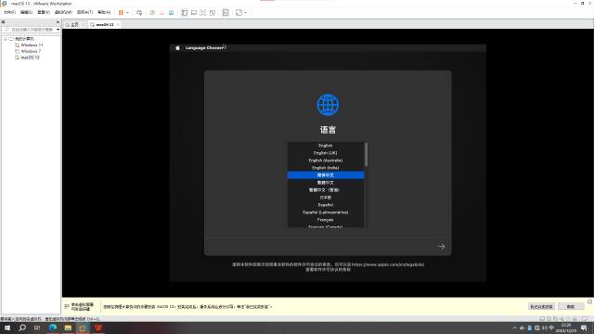The width and height of the screenshot is (594, 334).
Task: Open Windows taskbar search
Action: click(22, 328)
